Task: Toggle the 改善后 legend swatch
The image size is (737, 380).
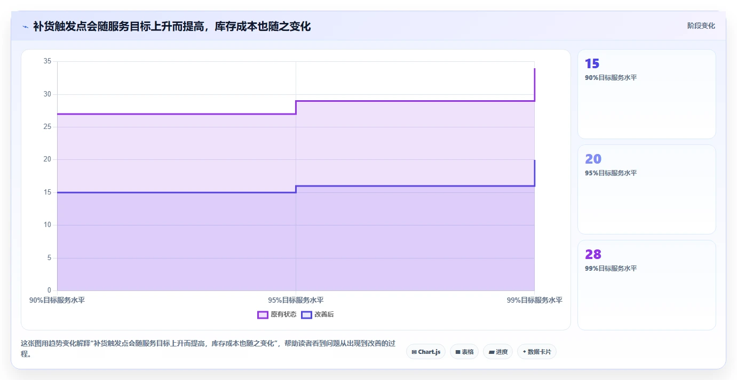Action: click(306, 314)
